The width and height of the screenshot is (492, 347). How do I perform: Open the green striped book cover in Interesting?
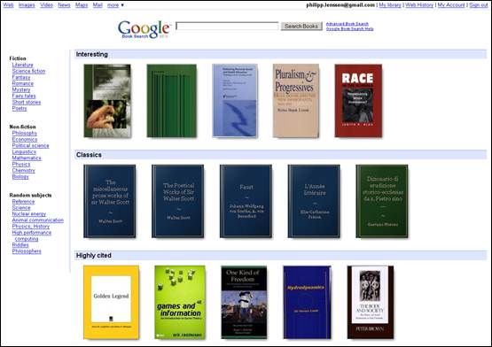pyautogui.click(x=172, y=101)
